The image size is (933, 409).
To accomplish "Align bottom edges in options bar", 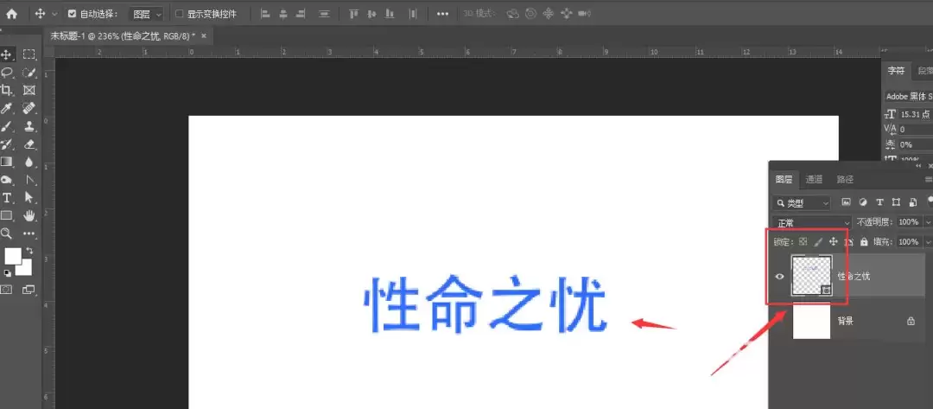I will [x=390, y=14].
